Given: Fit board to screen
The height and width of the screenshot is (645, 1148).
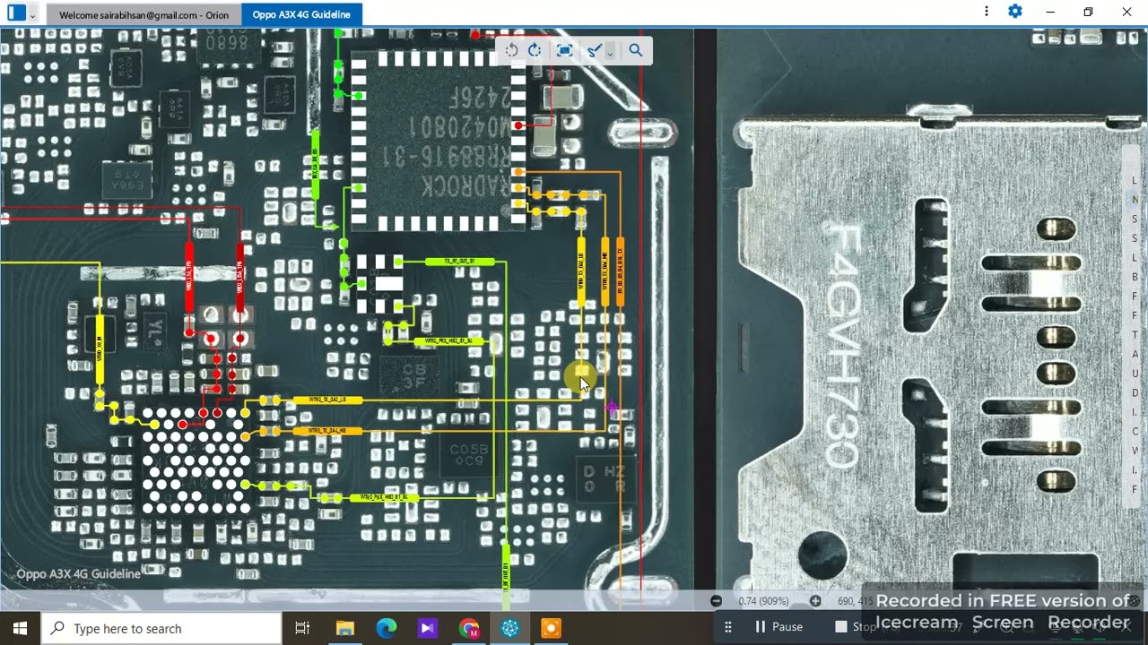Looking at the screenshot, I should click(564, 50).
